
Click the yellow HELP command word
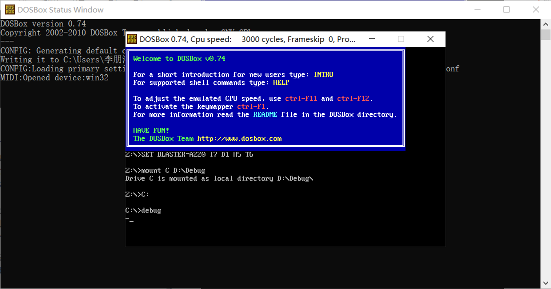(281, 82)
